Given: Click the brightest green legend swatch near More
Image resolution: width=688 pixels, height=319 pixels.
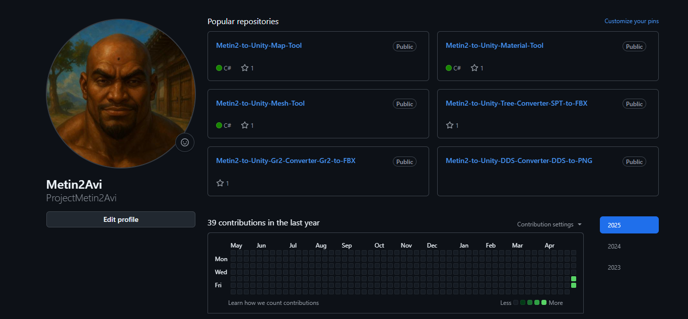Looking at the screenshot, I should pos(544,302).
